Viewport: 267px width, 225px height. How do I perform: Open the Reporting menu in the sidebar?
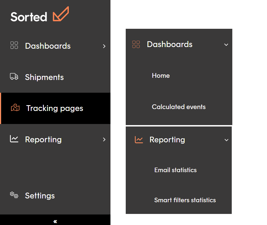pos(55,139)
